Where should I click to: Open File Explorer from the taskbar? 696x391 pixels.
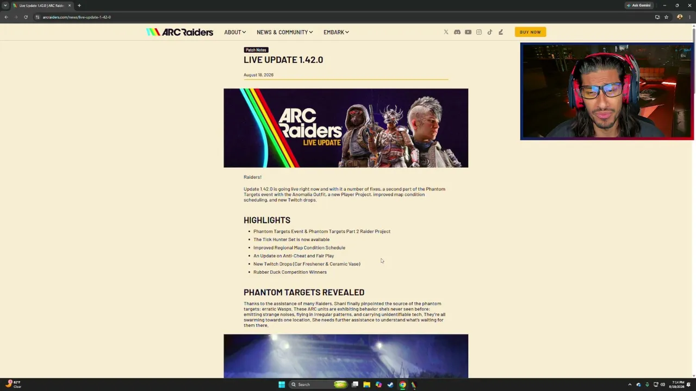click(366, 384)
